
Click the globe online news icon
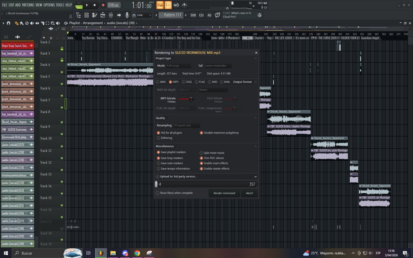[x=260, y=15]
